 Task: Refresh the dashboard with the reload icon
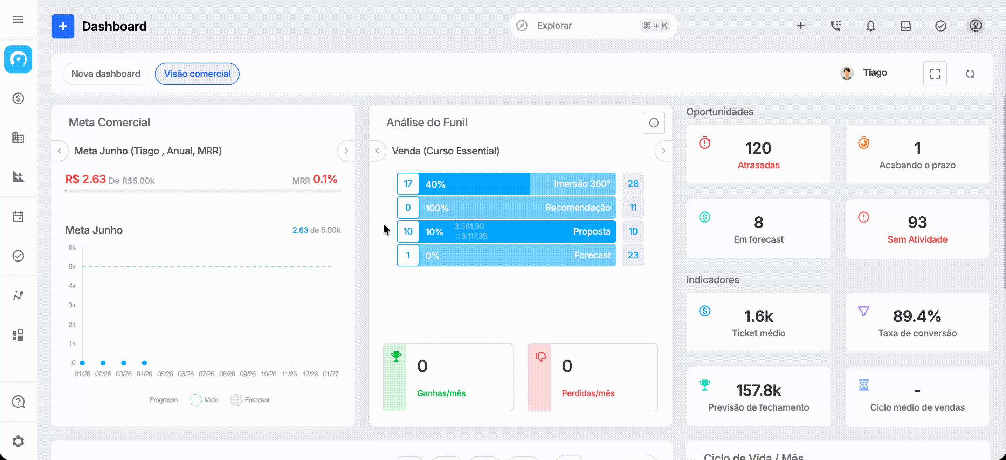[x=970, y=74]
